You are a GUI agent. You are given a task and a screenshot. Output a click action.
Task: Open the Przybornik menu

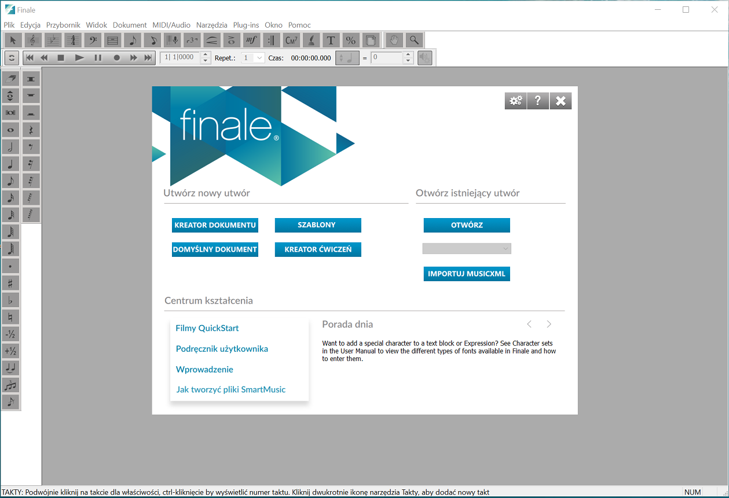tap(63, 25)
